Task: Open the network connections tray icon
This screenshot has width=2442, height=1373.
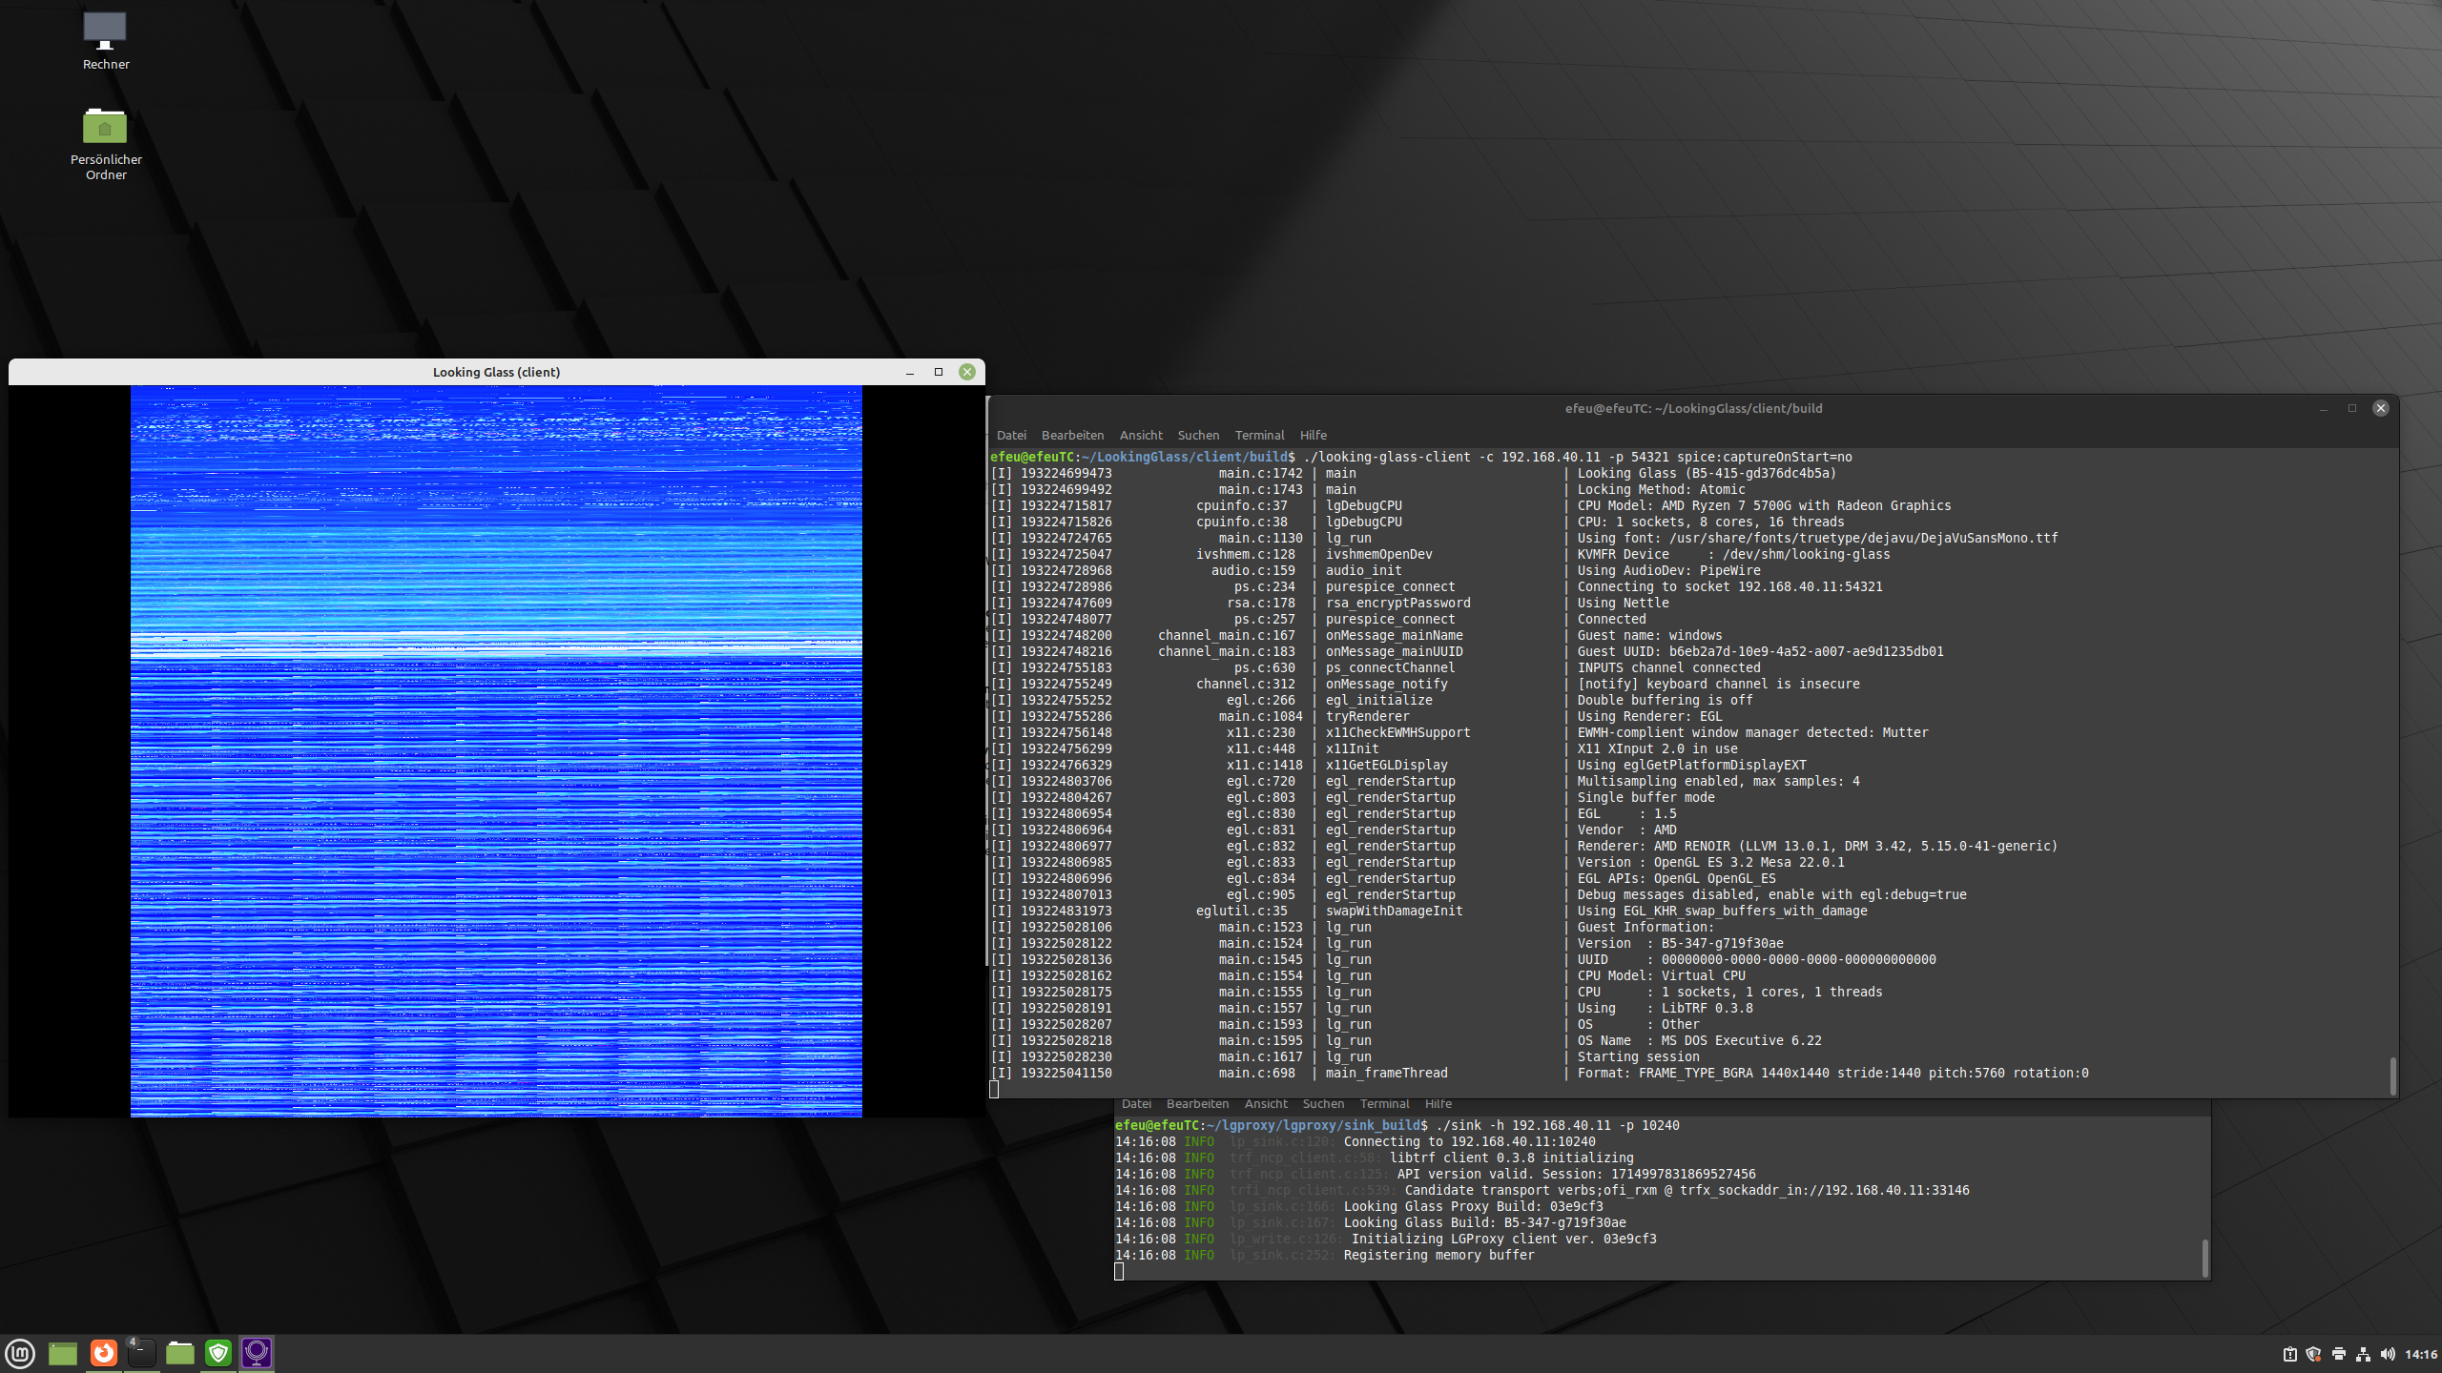Action: tap(2363, 1354)
